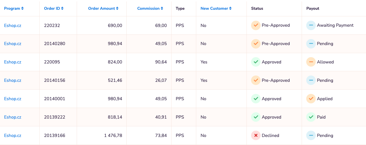Click Pending payout icon for order 20139166
Image resolution: width=366 pixels, height=145 pixels.
311,136
